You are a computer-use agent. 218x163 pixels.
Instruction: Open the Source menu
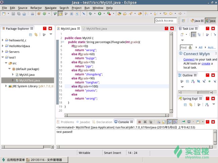point(23,8)
